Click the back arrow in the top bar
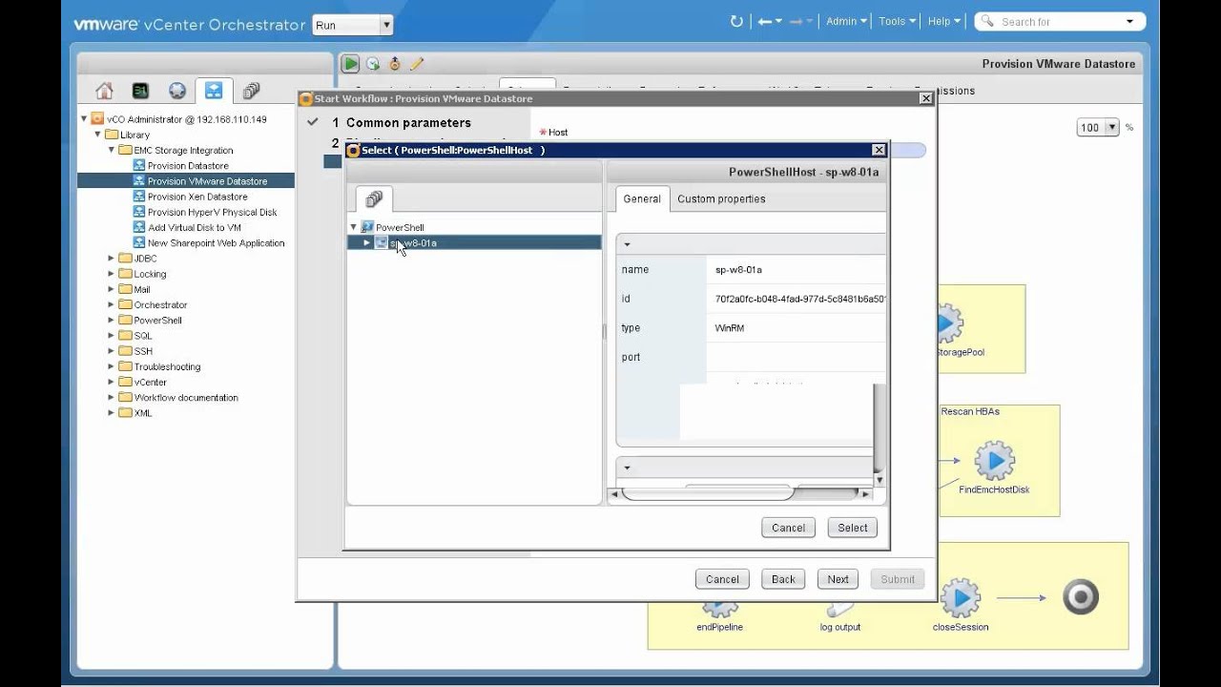 pyautogui.click(x=764, y=21)
